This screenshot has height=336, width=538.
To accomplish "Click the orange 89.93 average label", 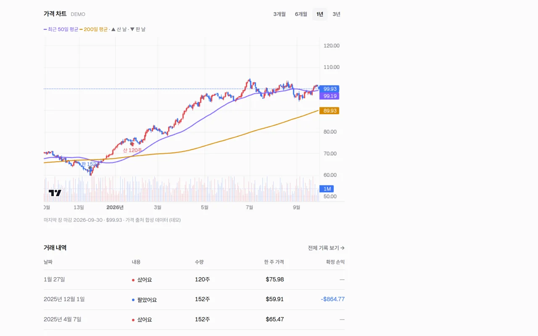I will pos(329,111).
